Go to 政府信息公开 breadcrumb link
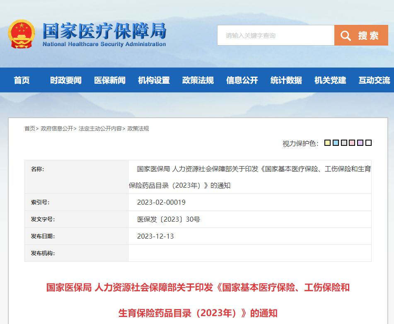This screenshot has height=324, width=394. click(57, 128)
